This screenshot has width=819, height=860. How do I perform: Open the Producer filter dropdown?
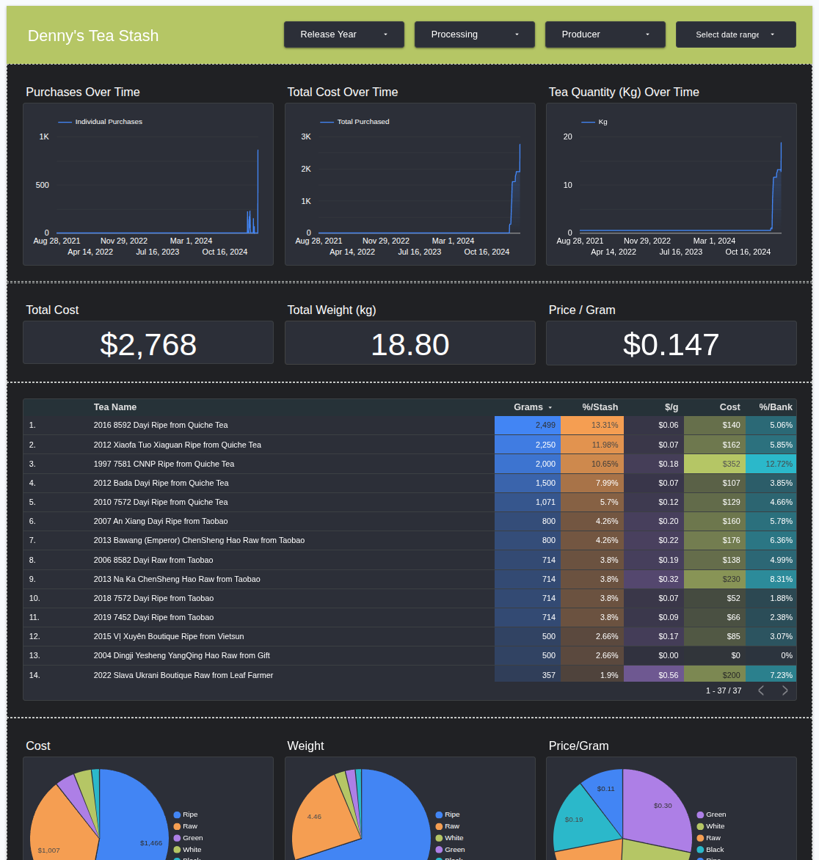click(605, 34)
